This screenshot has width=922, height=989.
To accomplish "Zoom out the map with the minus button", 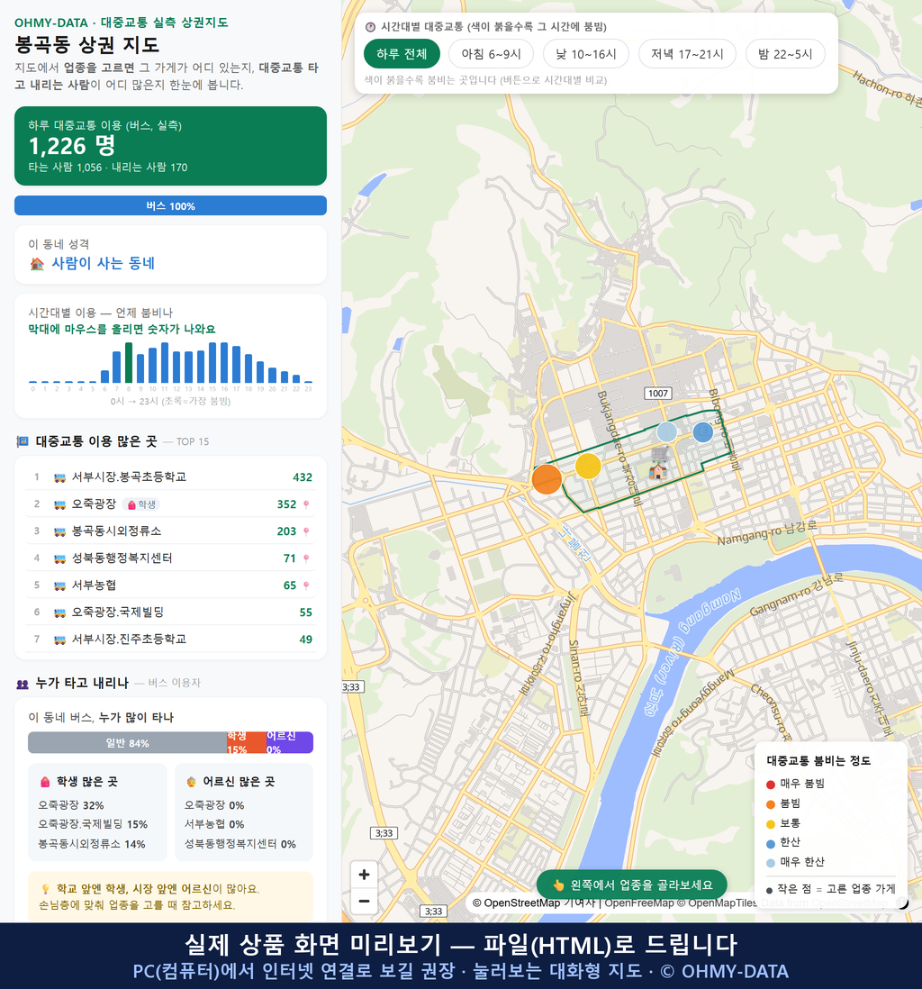I will click(364, 901).
